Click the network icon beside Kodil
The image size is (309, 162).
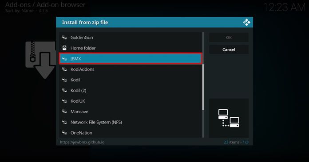64,80
